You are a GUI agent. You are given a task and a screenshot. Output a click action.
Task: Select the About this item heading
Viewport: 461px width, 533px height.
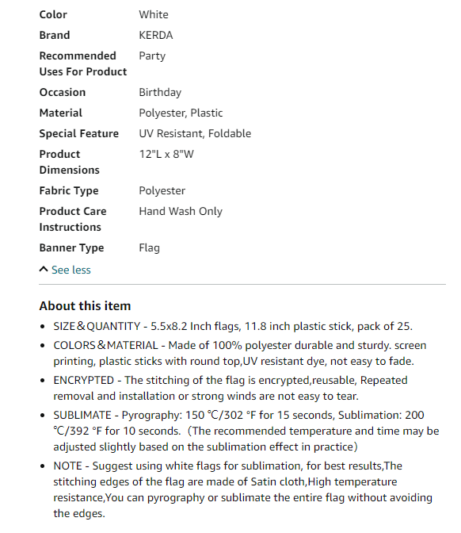(85, 305)
